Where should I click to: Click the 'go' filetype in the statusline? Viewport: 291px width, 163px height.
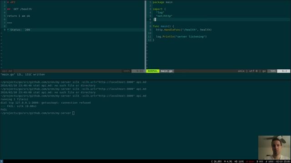tap(264, 71)
